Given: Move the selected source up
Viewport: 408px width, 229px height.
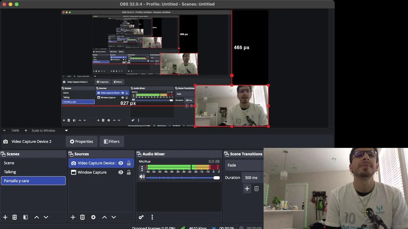Looking at the screenshot, I should pos(104,217).
